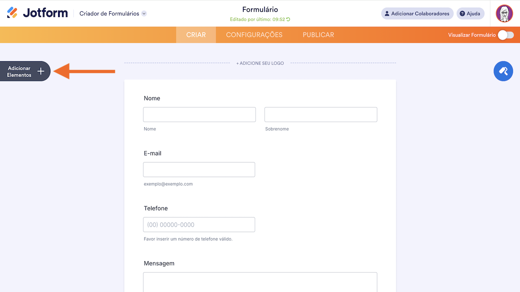Open the Form Designer paint roller
The width and height of the screenshot is (520, 292).
(x=503, y=71)
